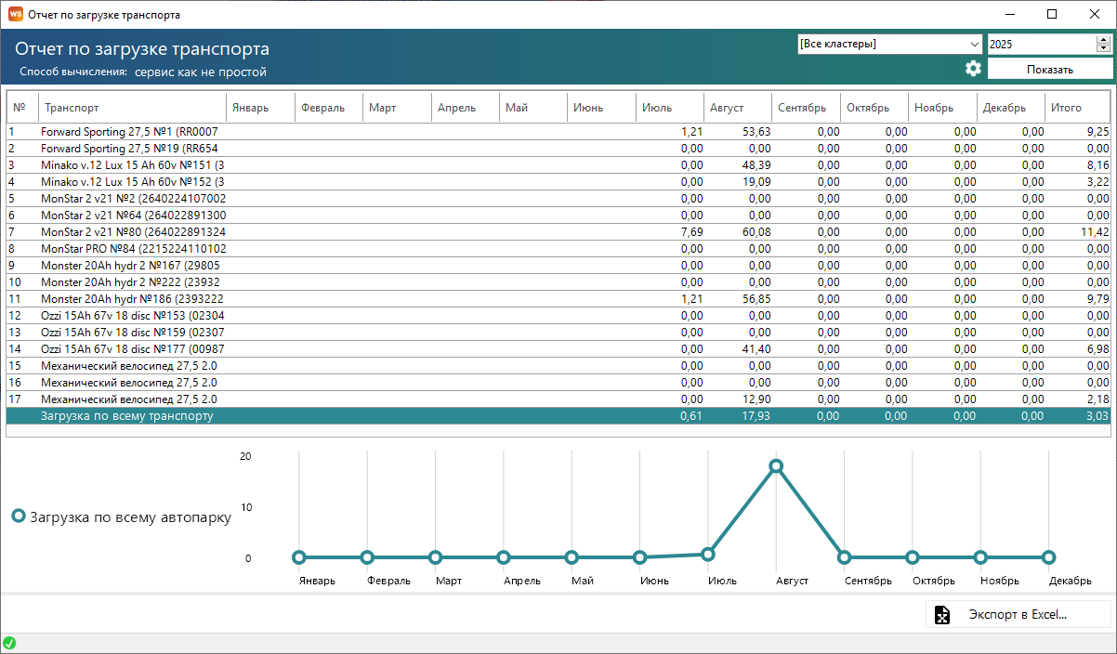Select the Загрузка по всему транспорту summary row
1117x654 pixels.
[x=127, y=416]
